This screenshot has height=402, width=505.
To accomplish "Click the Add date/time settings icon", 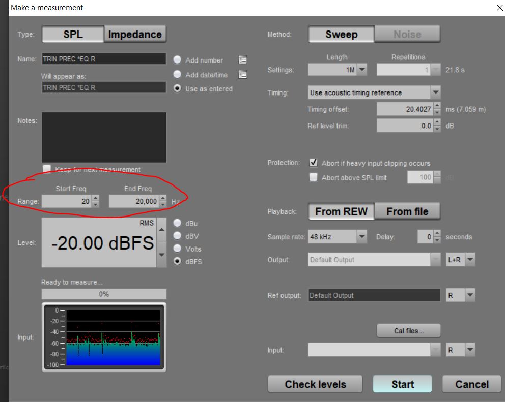I will pos(243,75).
